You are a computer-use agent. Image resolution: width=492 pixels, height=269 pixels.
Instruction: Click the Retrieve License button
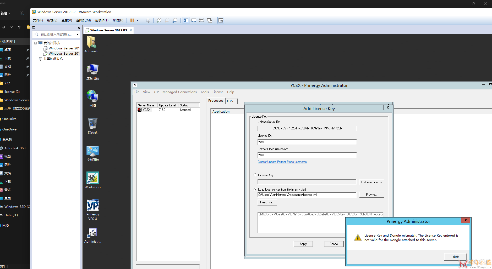(371, 182)
